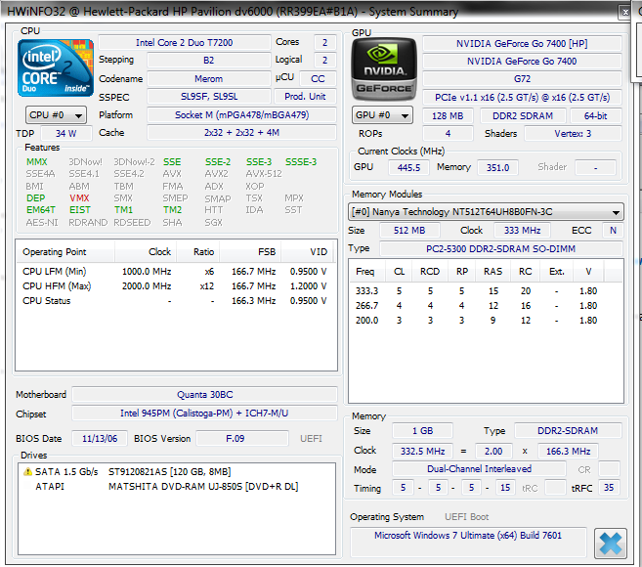This screenshot has width=642, height=567.
Task: Select the CPU Status row
Action: tap(175, 301)
